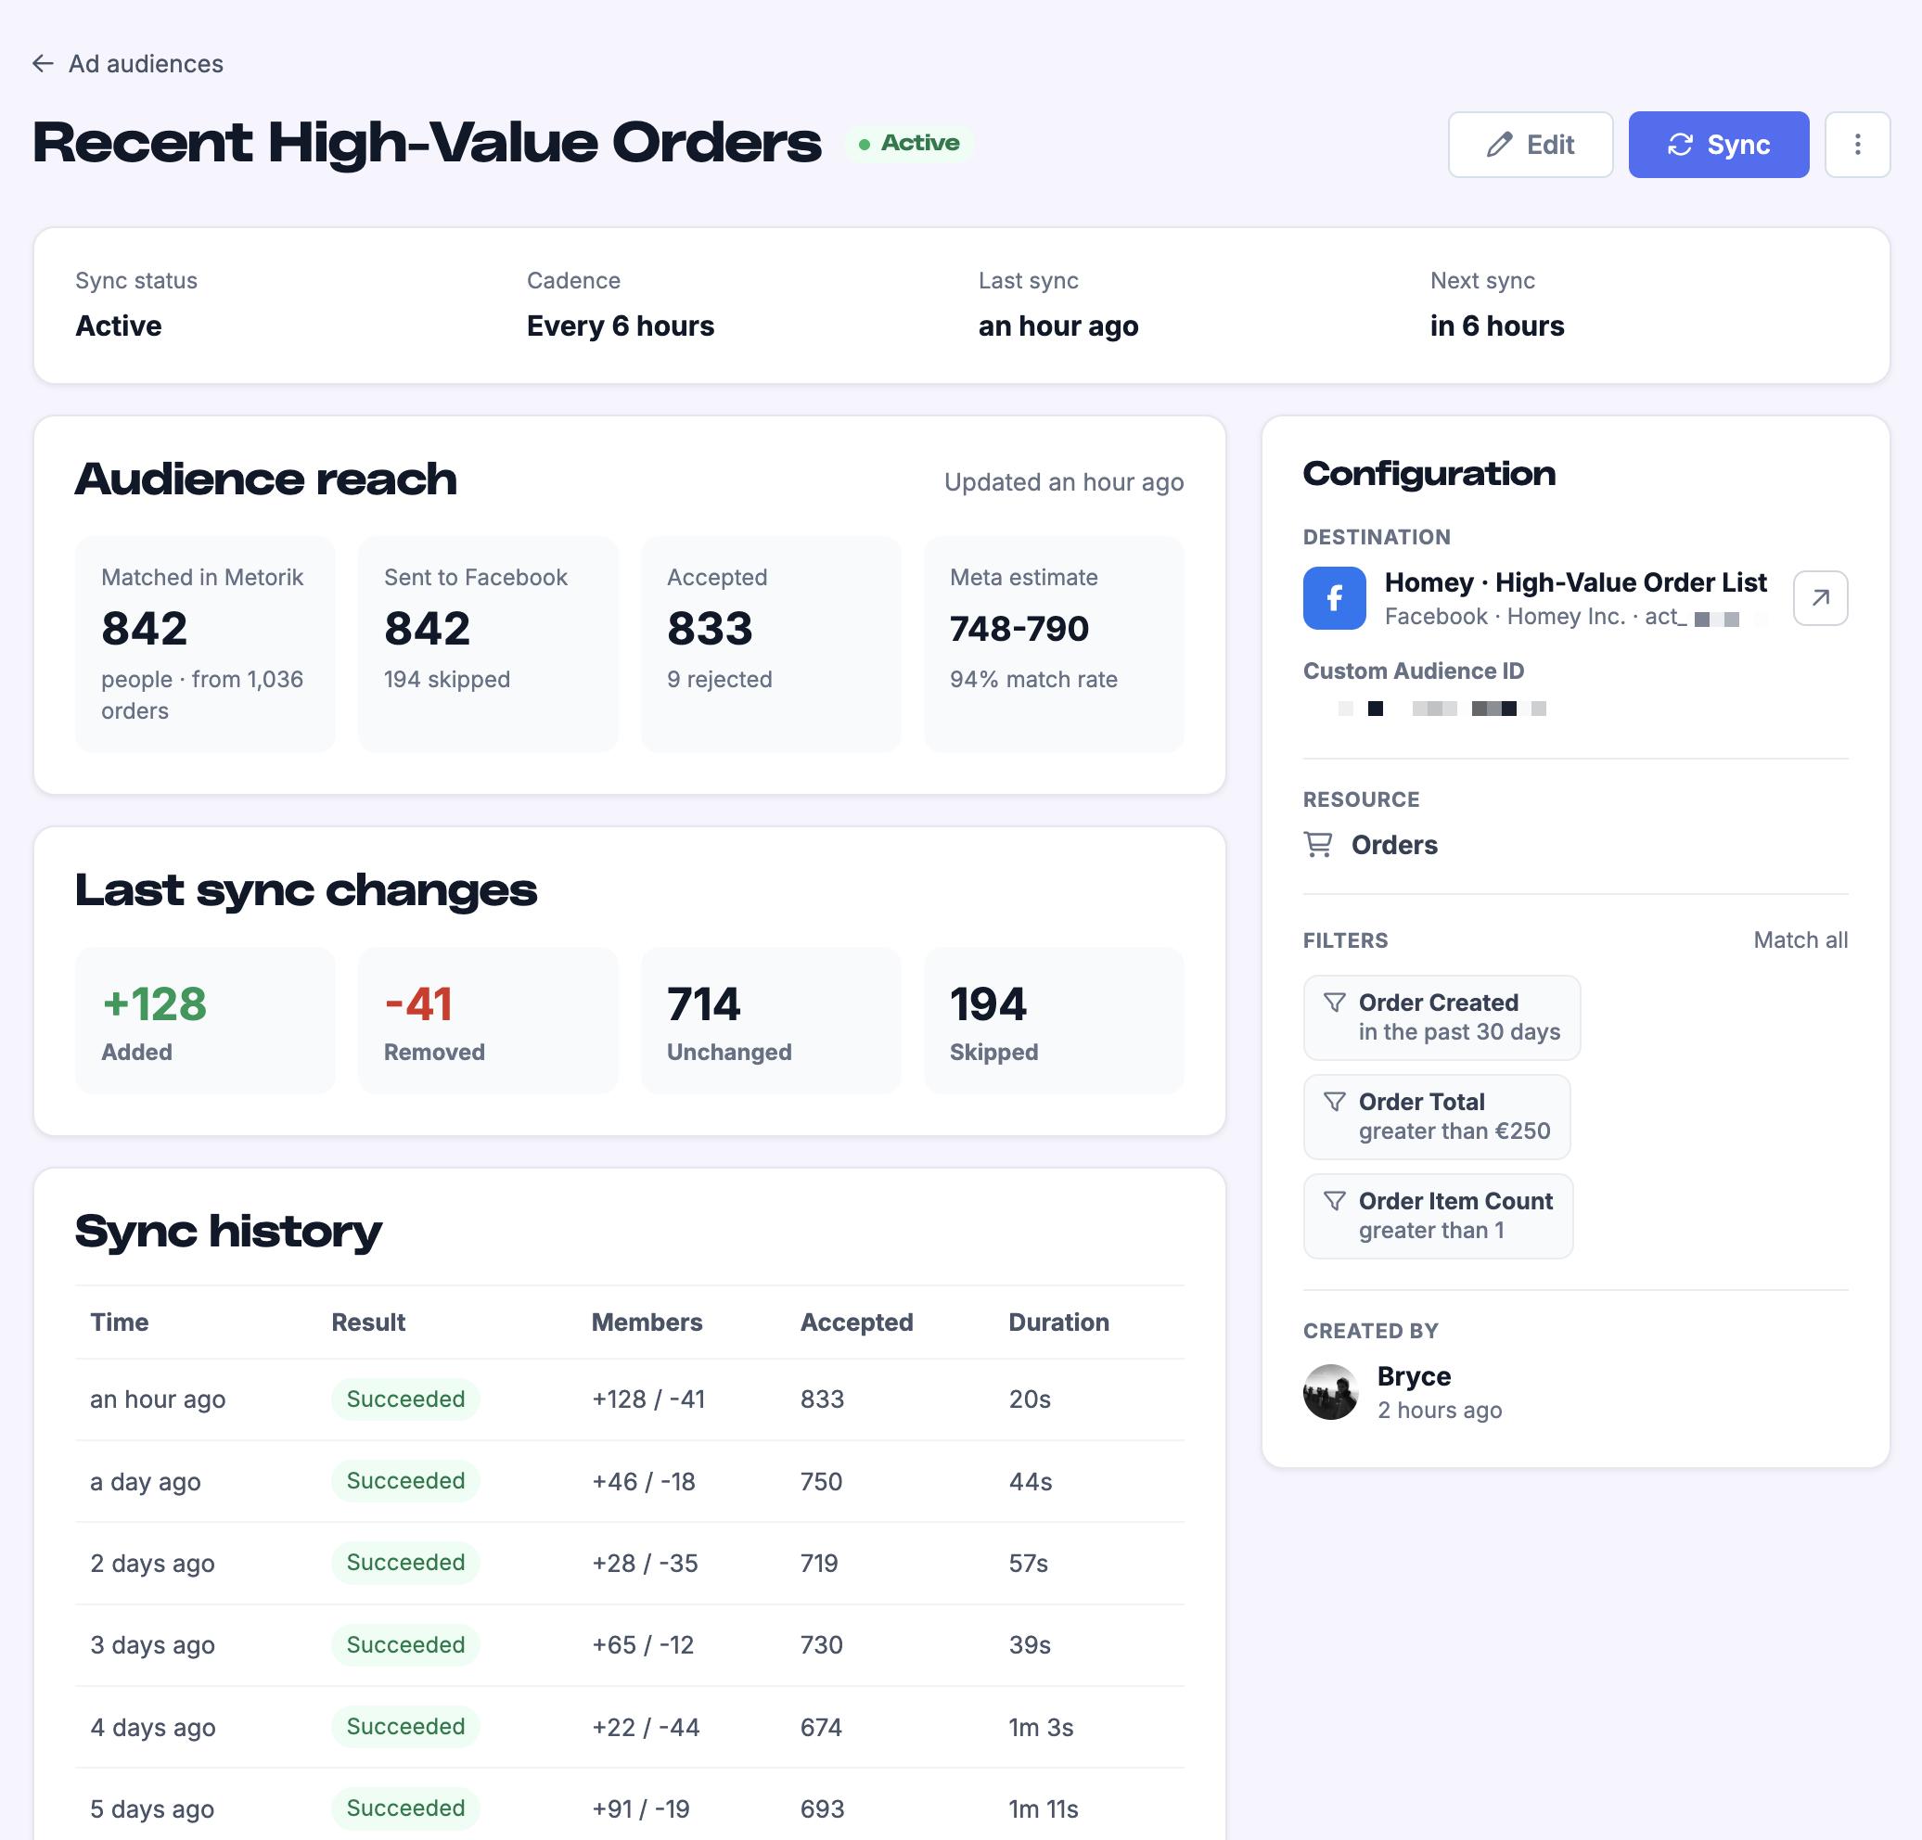Click the Meta estimate 748-790 value
Screen dimensions: 1922x1840
[1019, 629]
